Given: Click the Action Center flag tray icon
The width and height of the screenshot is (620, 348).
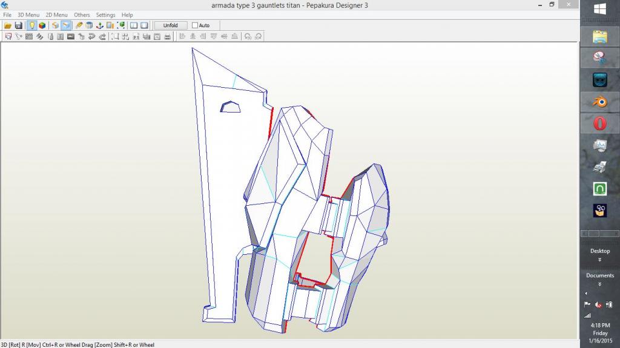Looking at the screenshot, I should tap(587, 304).
